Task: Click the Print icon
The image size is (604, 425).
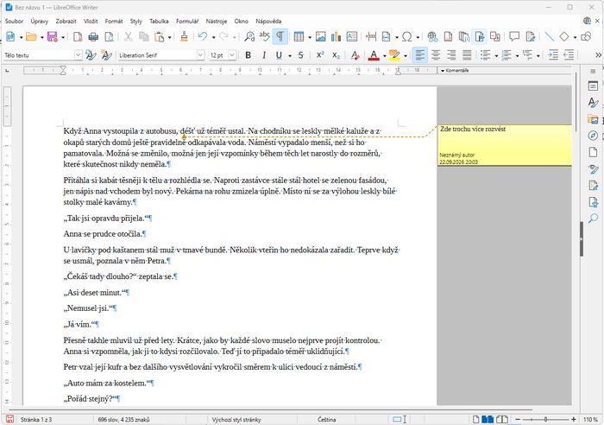Action: coord(93,36)
